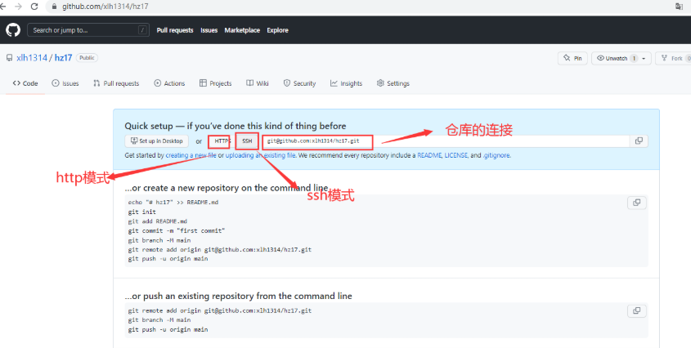Click the Pin repository button
Image resolution: width=691 pixels, height=348 pixels.
coord(572,58)
